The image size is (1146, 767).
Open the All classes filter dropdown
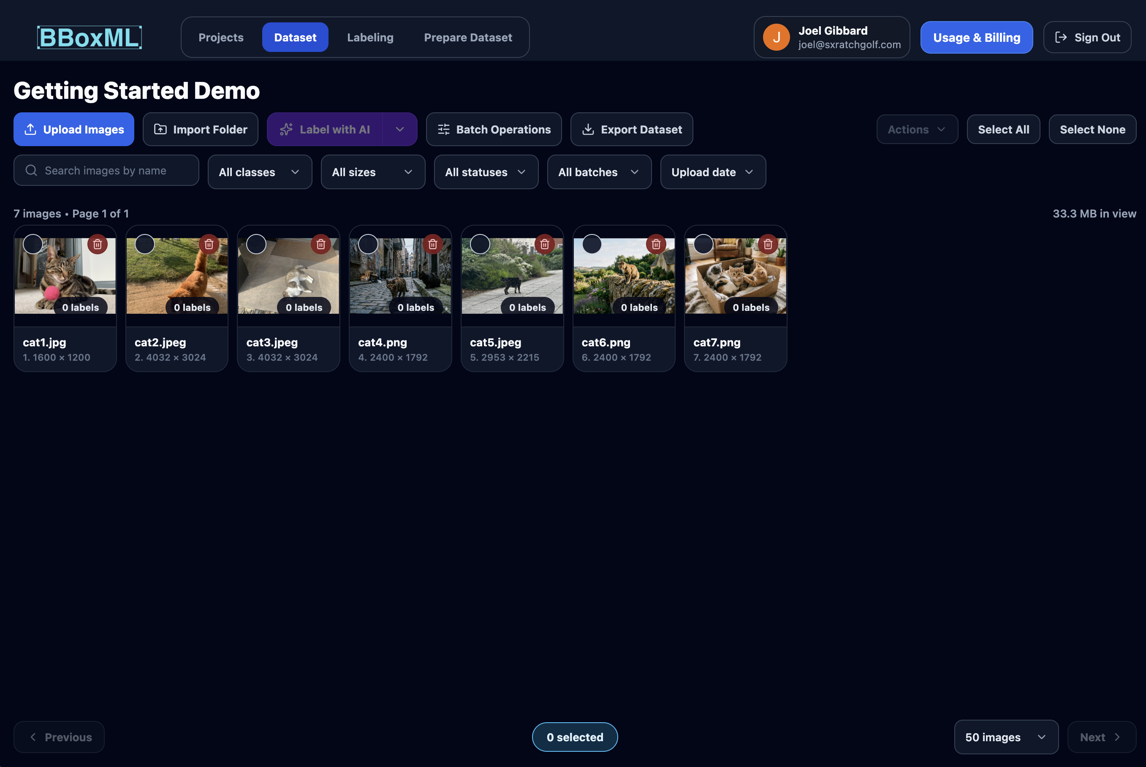tap(260, 172)
